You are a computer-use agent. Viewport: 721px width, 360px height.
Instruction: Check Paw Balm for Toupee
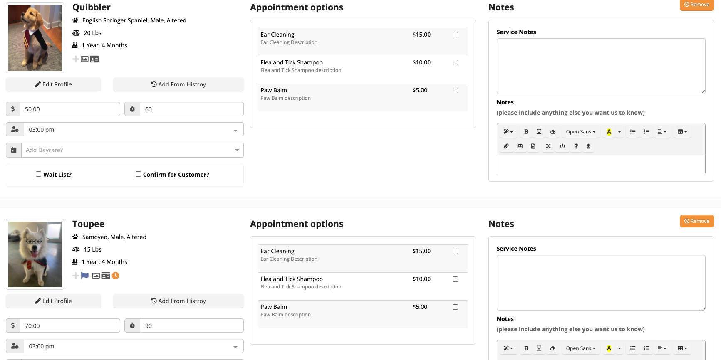tap(455, 307)
